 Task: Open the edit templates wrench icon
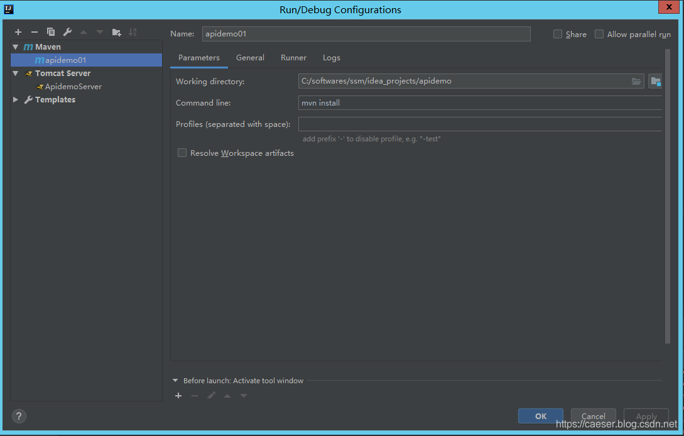67,32
